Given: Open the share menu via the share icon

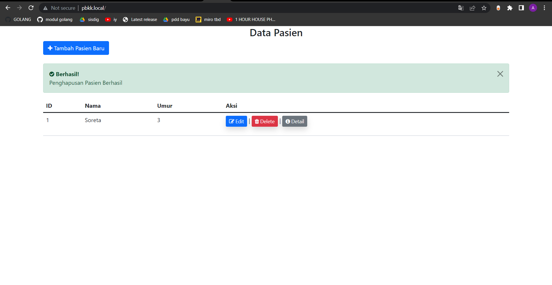Looking at the screenshot, I should 472,8.
